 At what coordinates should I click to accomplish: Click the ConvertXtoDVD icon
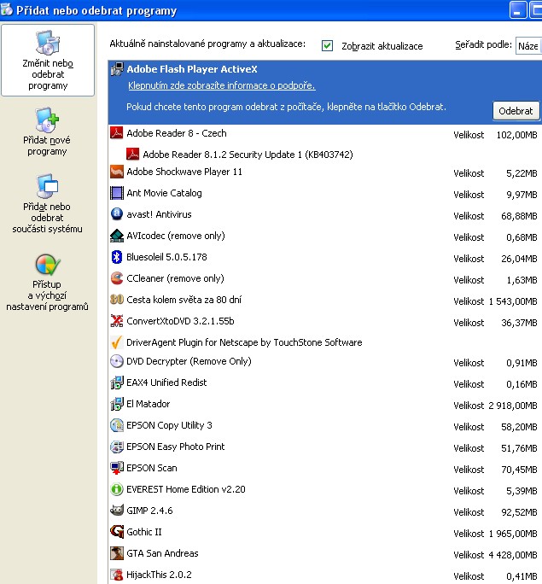tap(118, 321)
